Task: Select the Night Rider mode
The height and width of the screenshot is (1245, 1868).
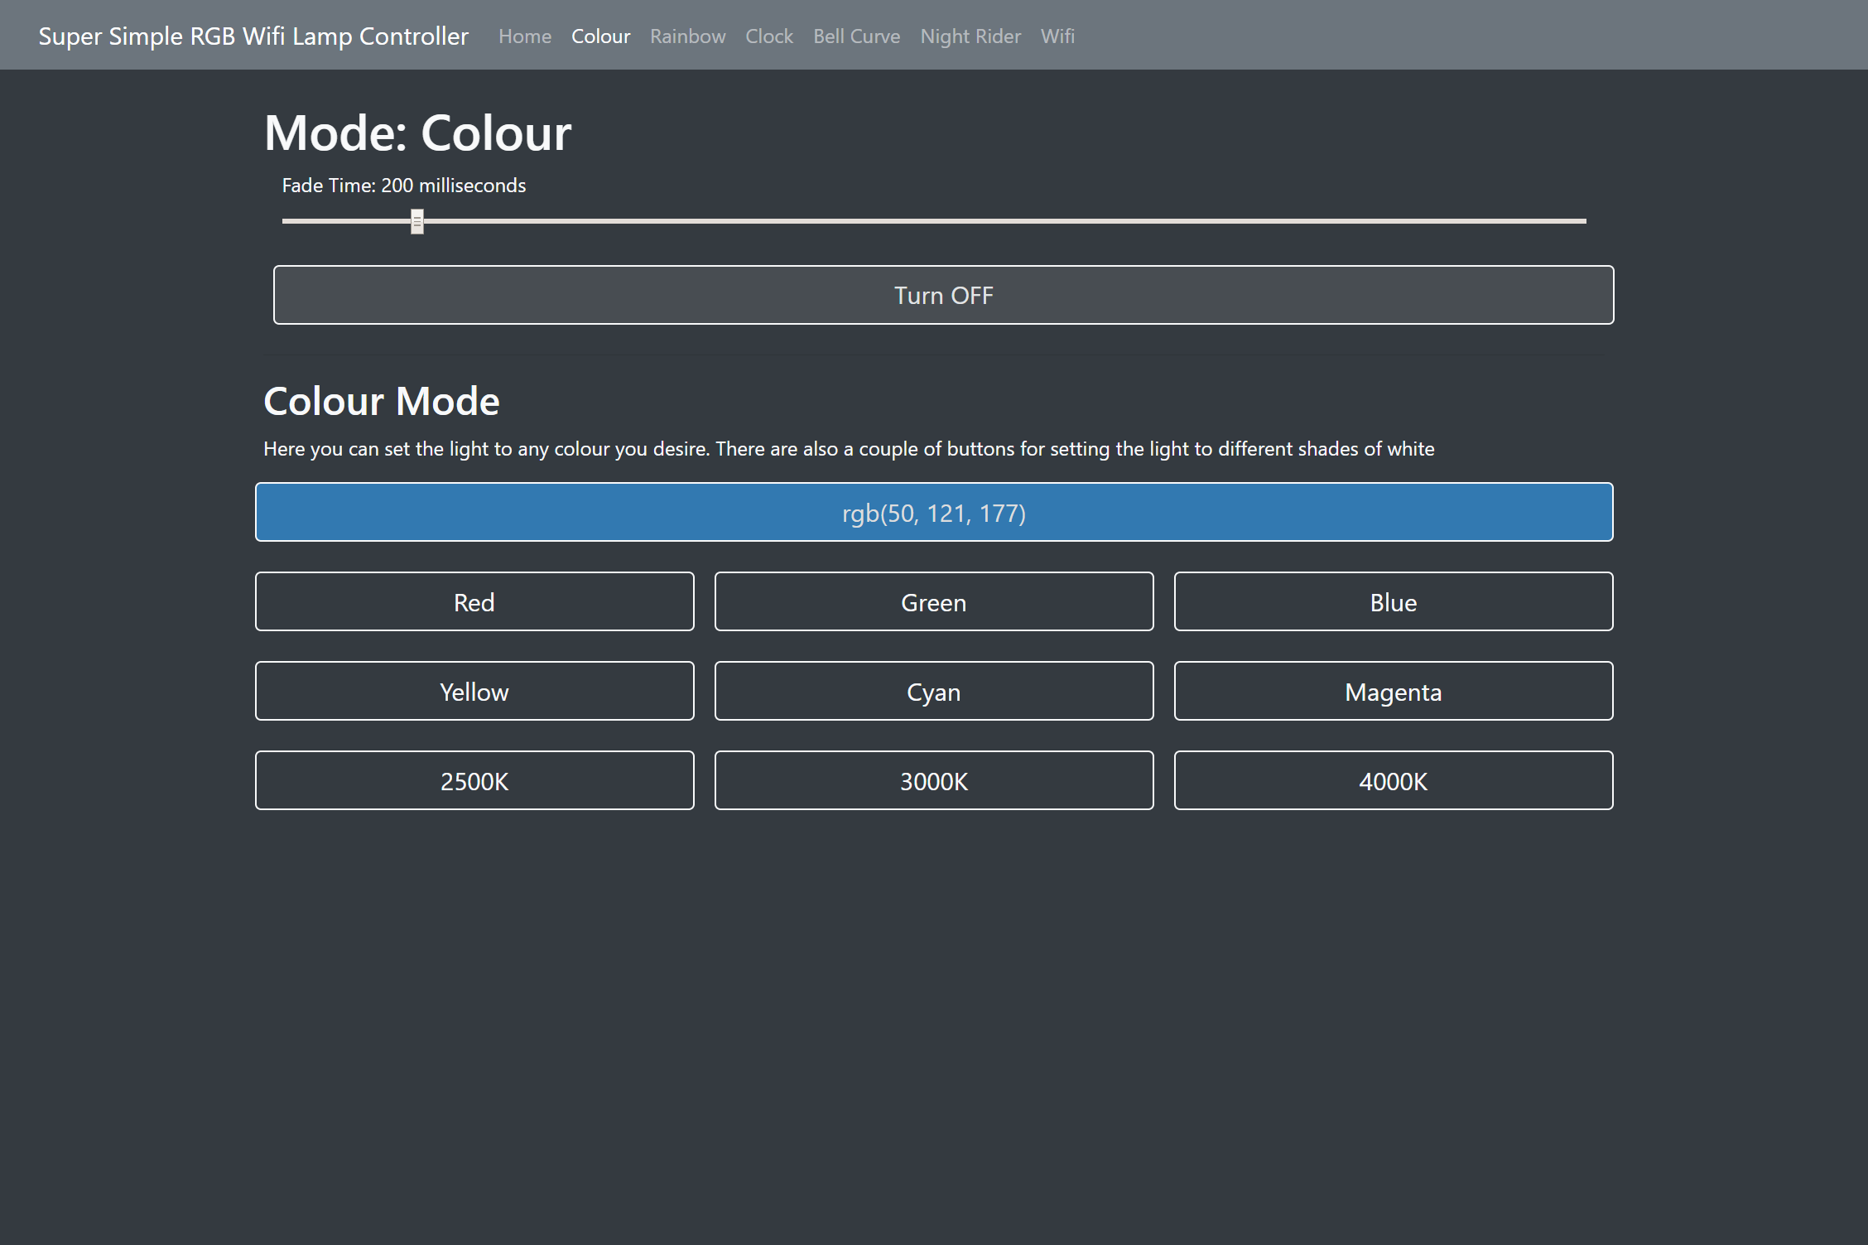Action: click(x=970, y=36)
